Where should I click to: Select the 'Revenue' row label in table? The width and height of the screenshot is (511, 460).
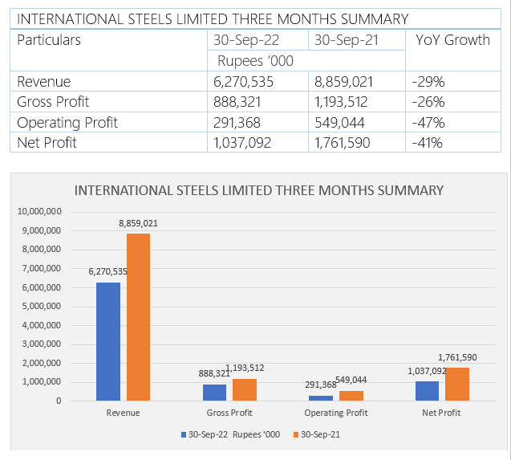coord(43,82)
